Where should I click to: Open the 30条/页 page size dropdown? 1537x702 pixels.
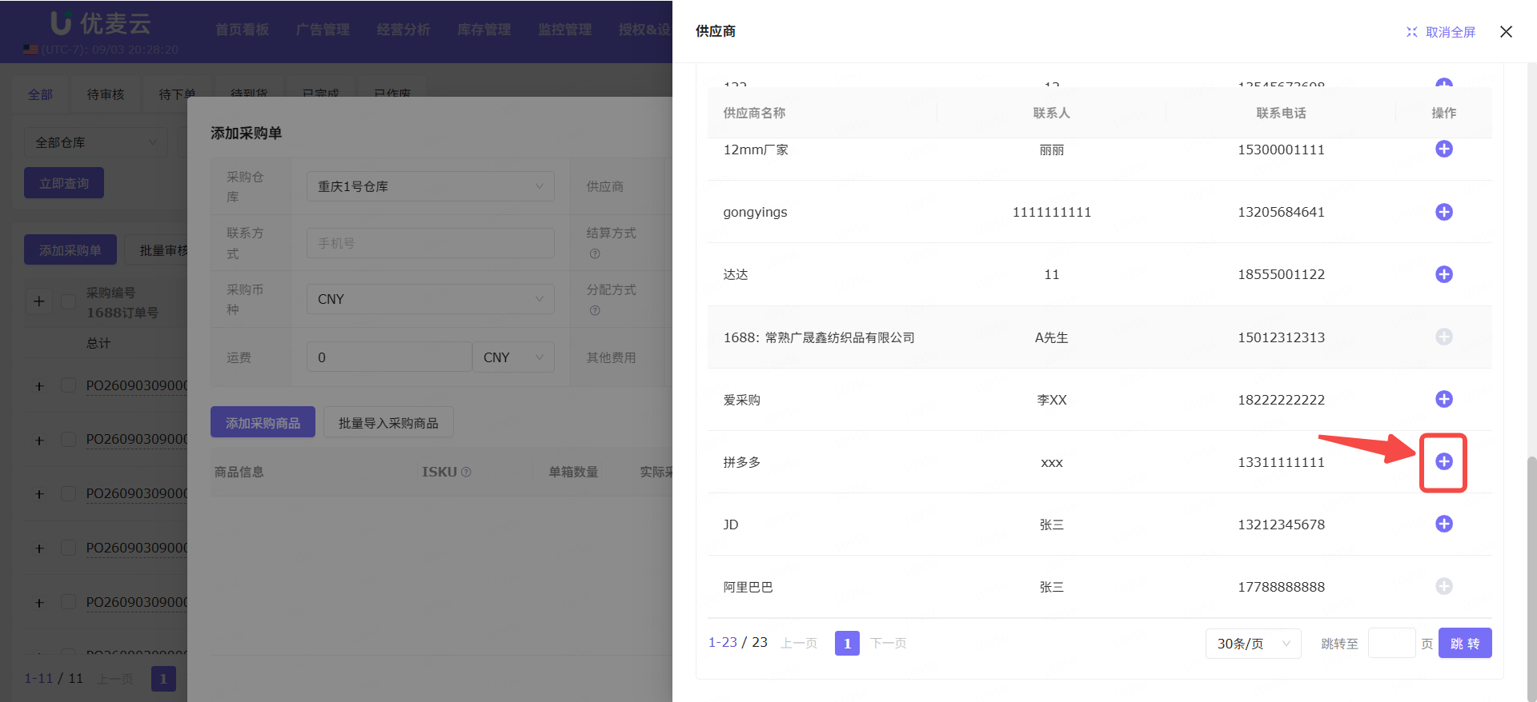[1253, 643]
